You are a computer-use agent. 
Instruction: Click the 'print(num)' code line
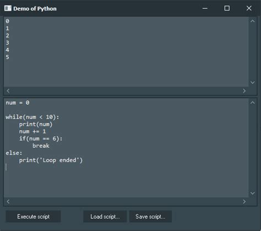point(36,125)
